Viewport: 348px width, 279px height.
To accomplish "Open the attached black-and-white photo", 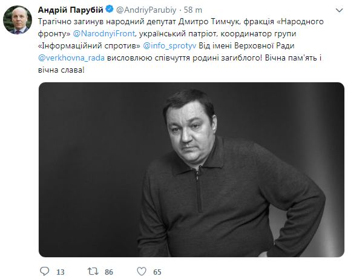I will point(191,170).
